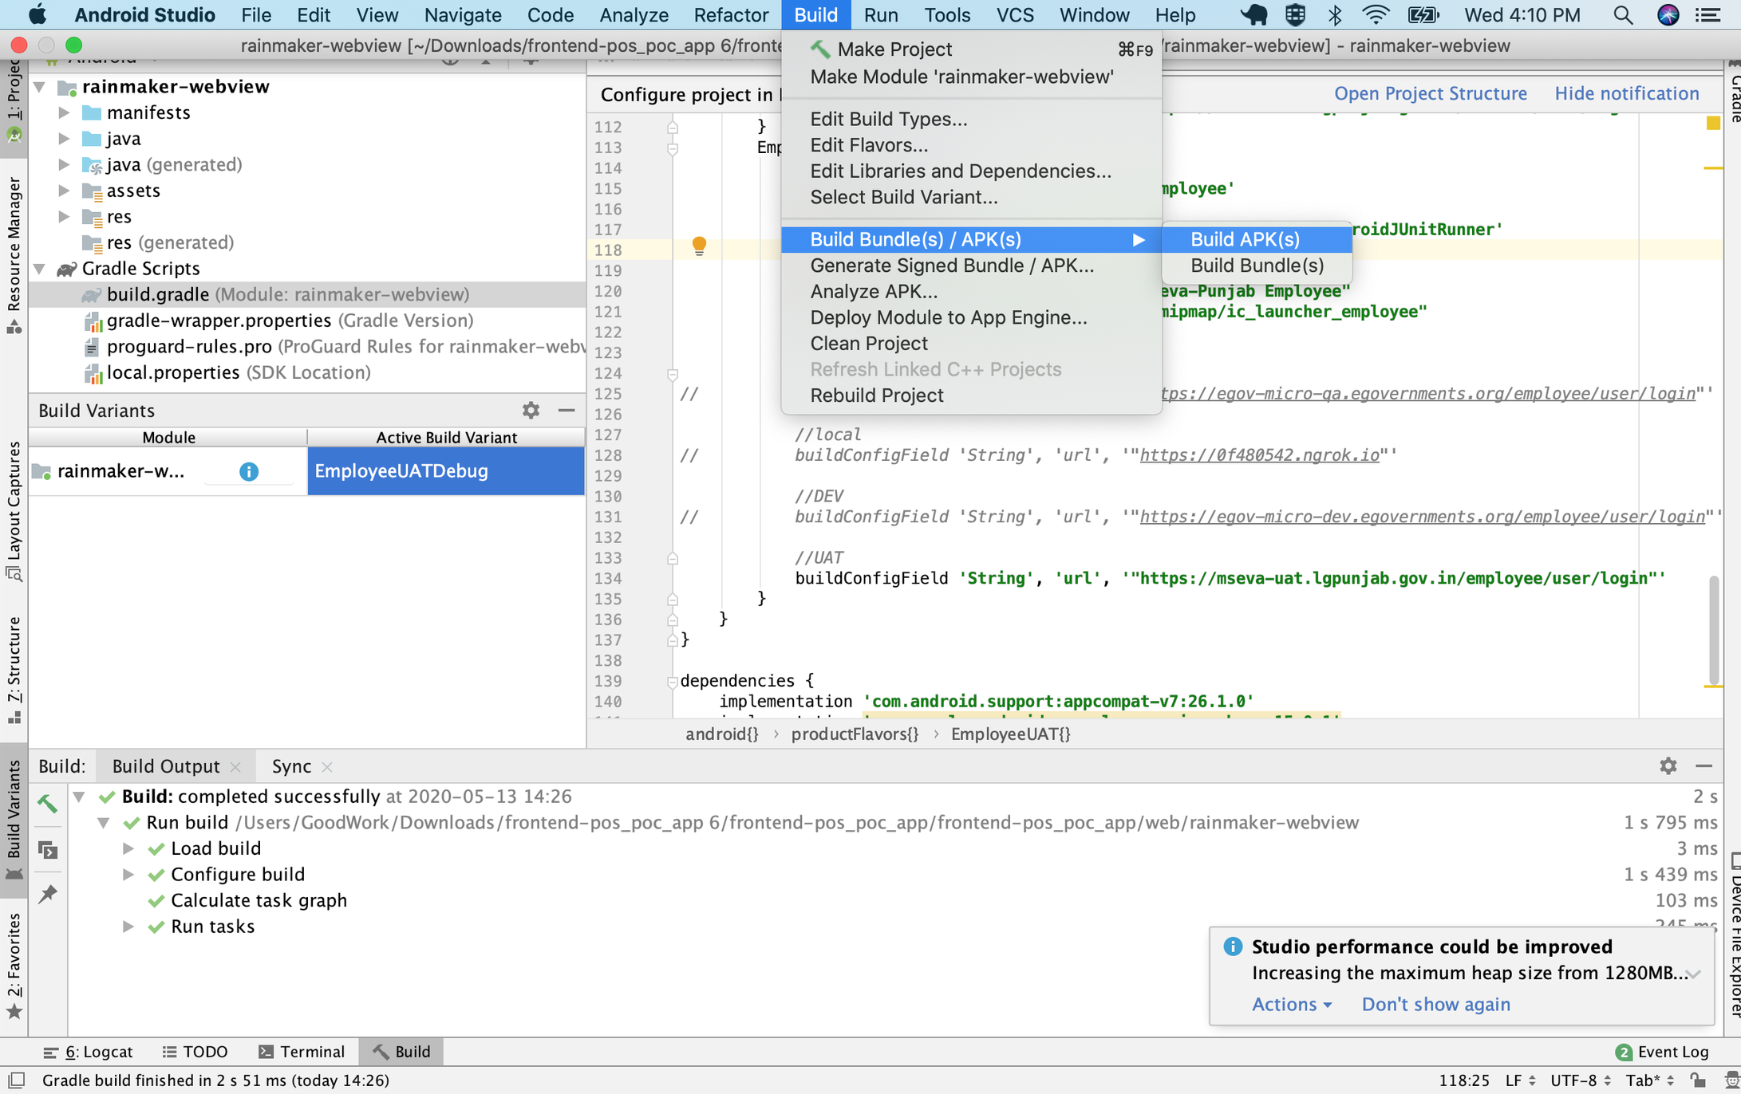Click Open Project Structure link
This screenshot has width=1741, height=1094.
[1430, 93]
